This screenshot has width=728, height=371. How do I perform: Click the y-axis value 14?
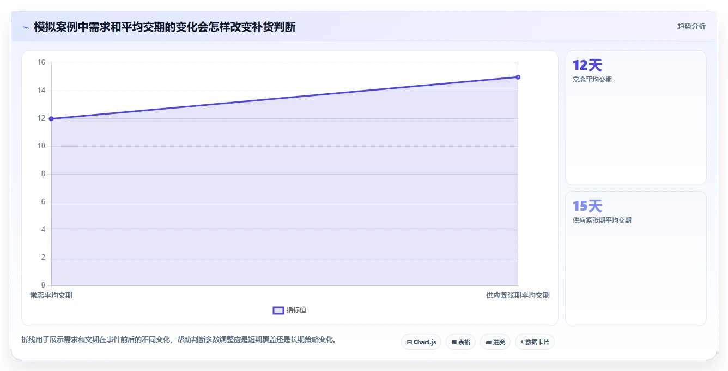(41, 91)
